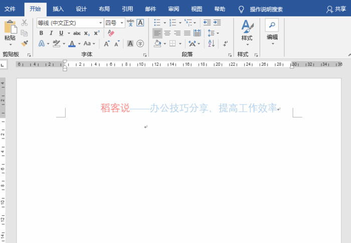Click the line spacing icon
351x243 pixels.
[x=211, y=33]
